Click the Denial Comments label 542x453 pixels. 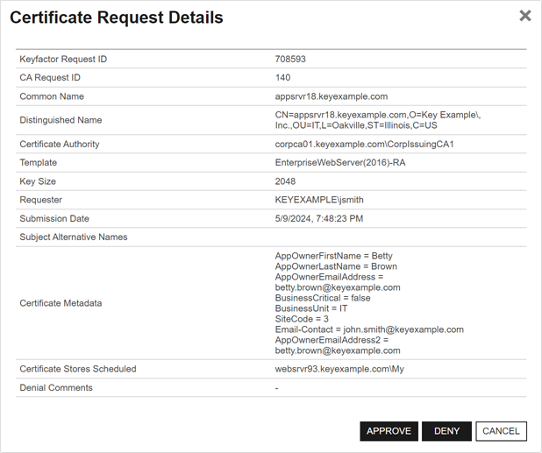pos(56,387)
